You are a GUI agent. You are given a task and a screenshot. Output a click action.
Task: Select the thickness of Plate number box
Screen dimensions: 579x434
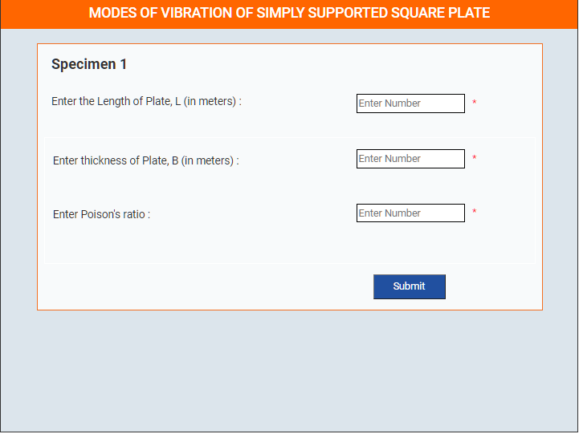click(x=410, y=159)
